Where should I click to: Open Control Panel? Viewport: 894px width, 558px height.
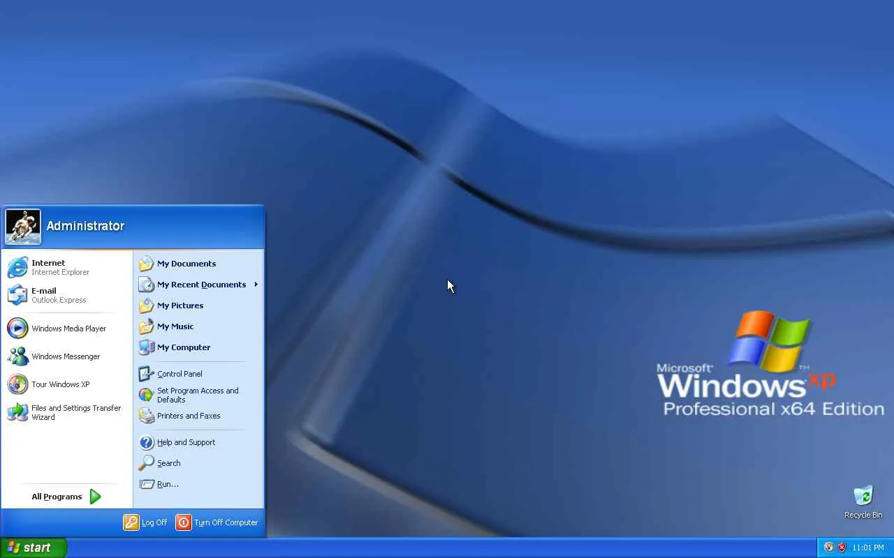[x=198, y=374]
